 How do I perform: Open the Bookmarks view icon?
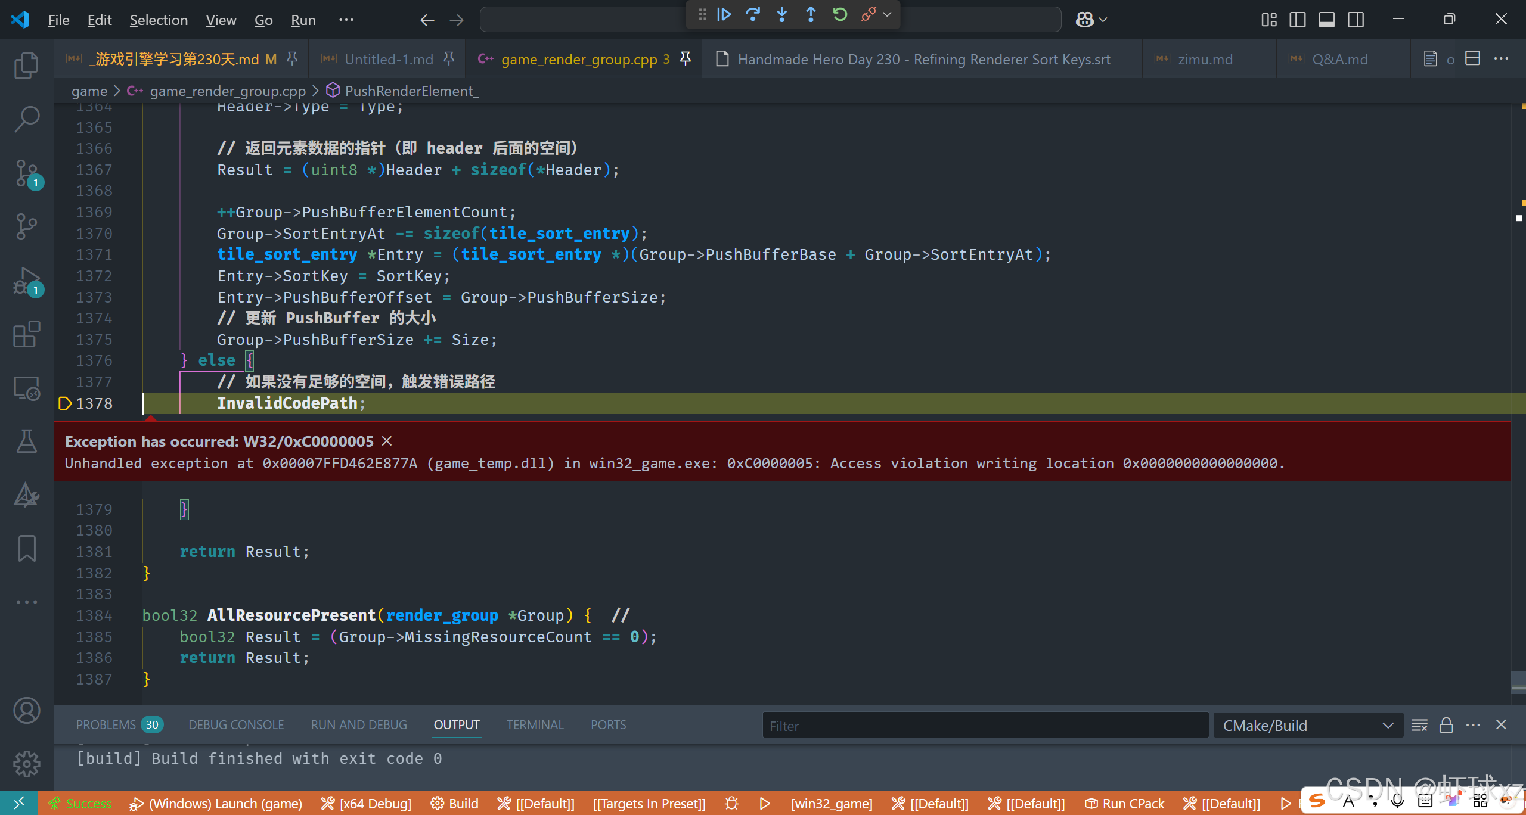point(26,548)
